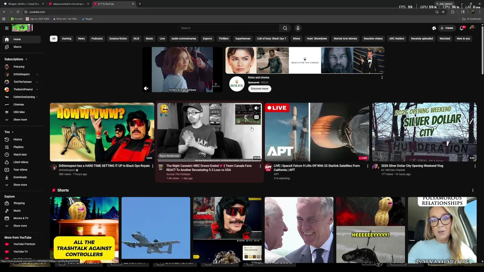Reload the page in the browser
This screenshot has height=272, width=484.
coord(17,12)
